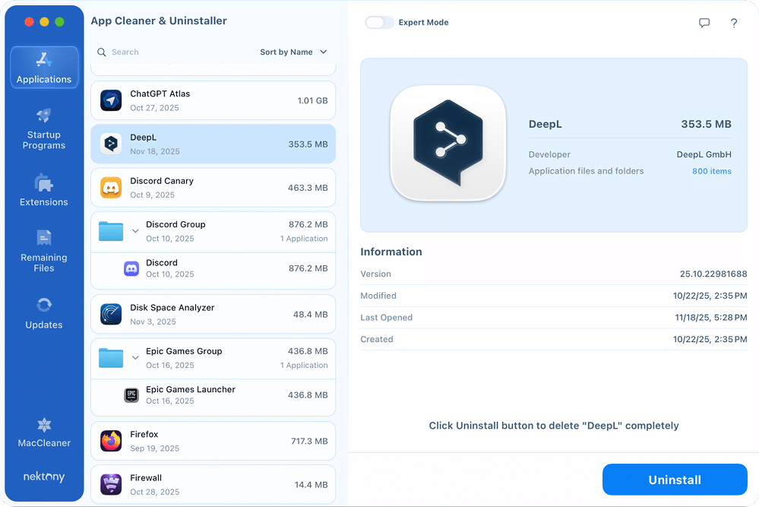
Task: Collapse the Epic Games Group folder
Action: [136, 357]
